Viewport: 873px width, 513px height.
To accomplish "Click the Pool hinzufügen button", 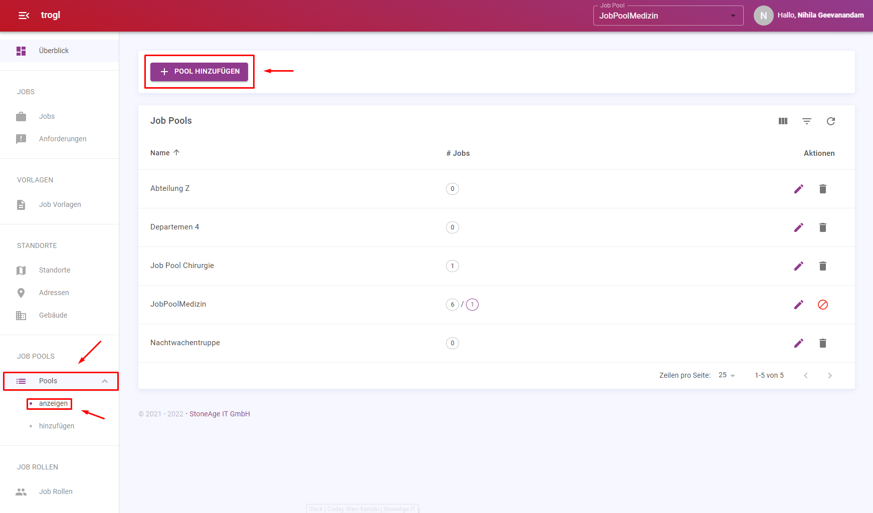I will (199, 72).
